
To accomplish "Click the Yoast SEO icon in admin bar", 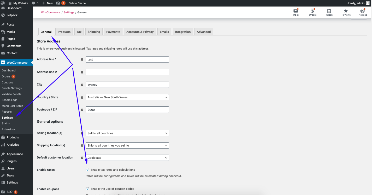I will click(x=58, y=3).
